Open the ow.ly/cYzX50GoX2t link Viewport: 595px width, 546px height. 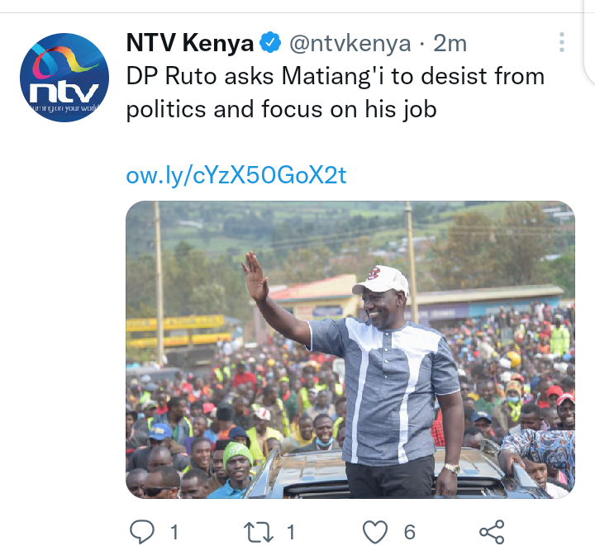(236, 175)
